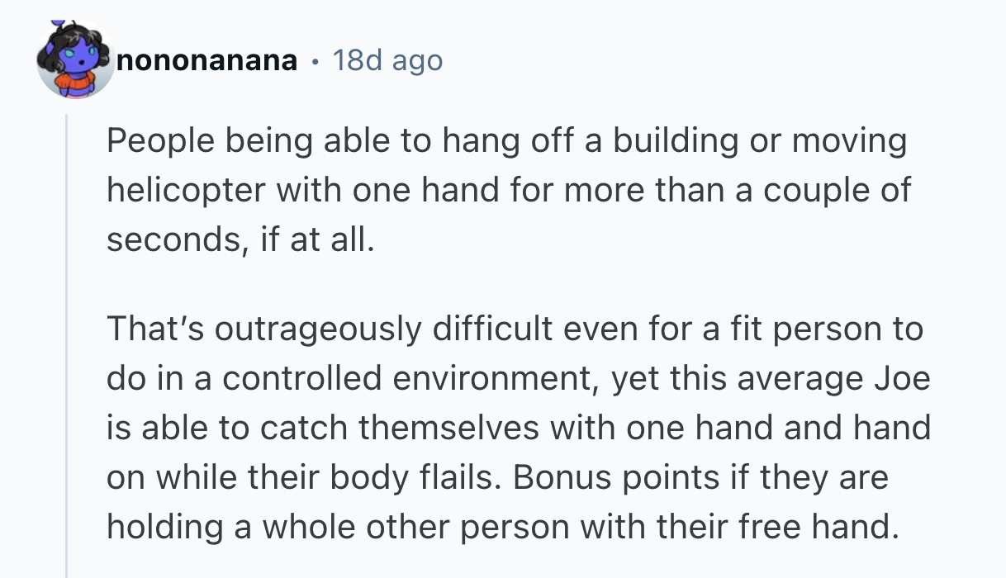The image size is (1006, 578).
Task: Click the phrase "fit person"
Action: [796, 329]
